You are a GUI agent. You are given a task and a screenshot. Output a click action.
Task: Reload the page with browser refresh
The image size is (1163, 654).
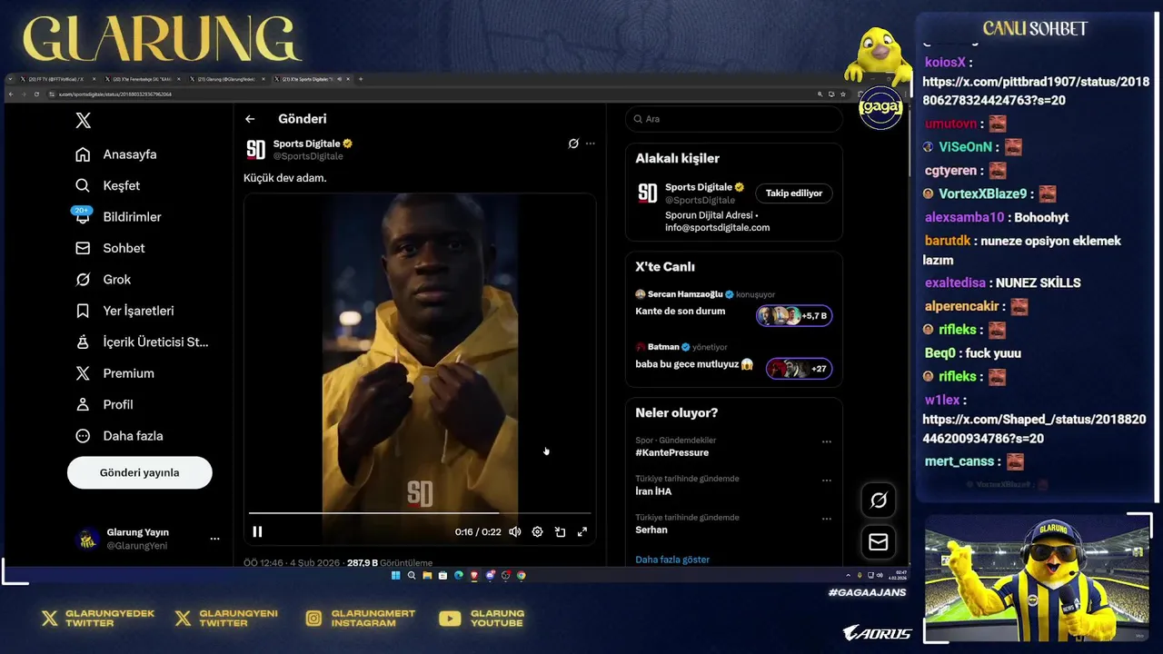(36, 94)
